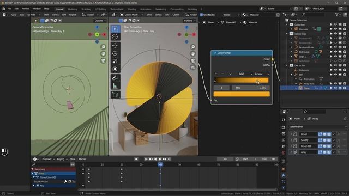Viewport: 349px width, 196px height.
Task: Open the Output properties tab
Action: click(284, 134)
